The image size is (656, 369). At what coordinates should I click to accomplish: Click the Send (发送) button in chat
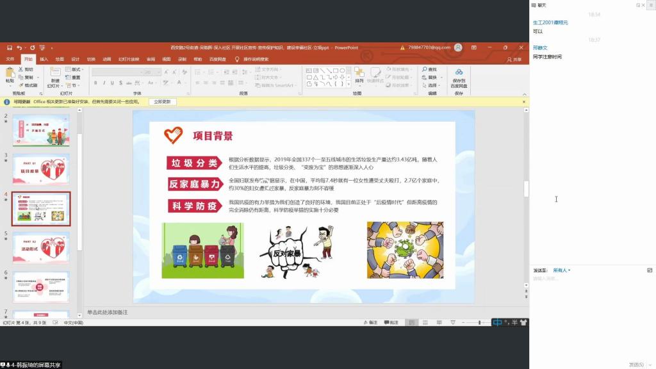636,365
